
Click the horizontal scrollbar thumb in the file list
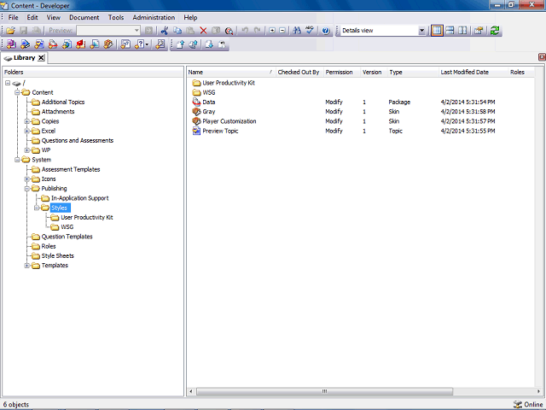(x=324, y=391)
